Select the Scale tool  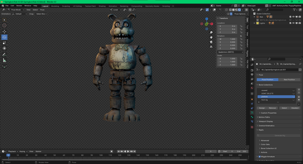(x=4, y=43)
